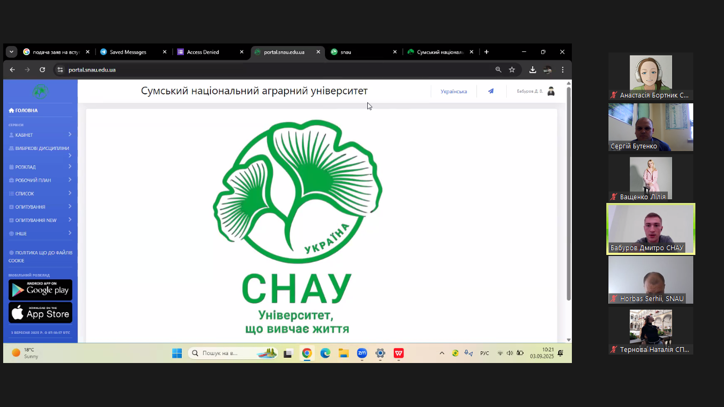This screenshot has height=407, width=724.
Task: Bookmark this page with the star
Action: (512, 69)
